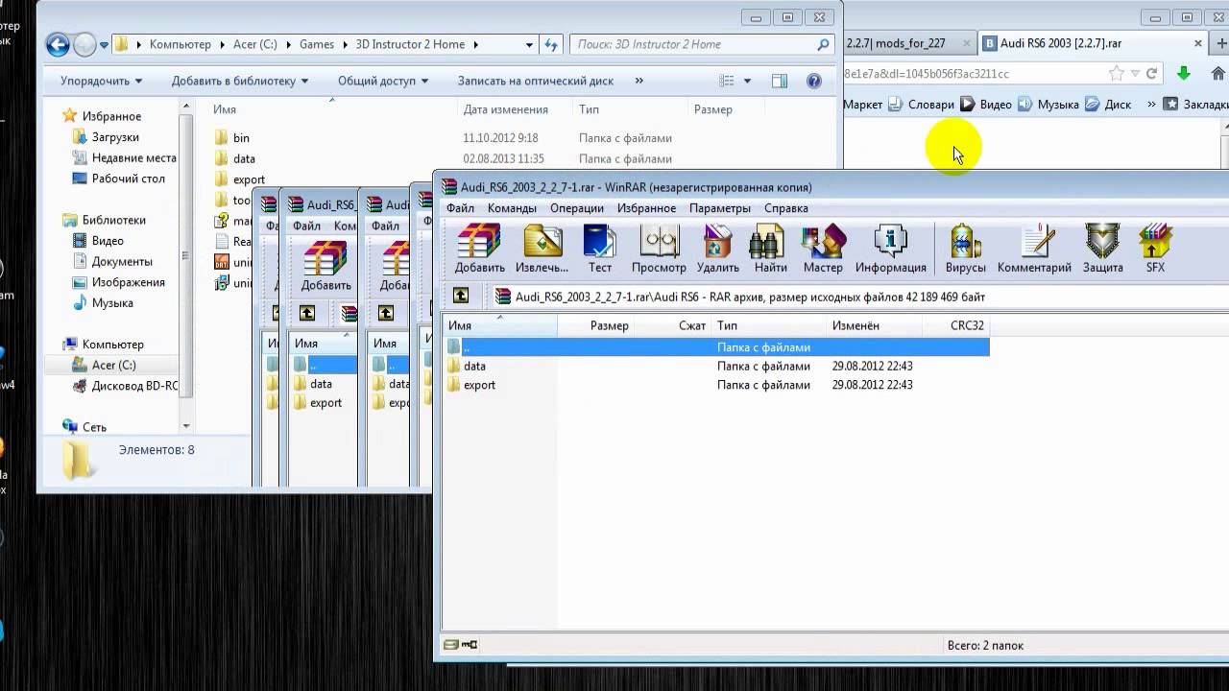Click the Удалить (Delete) toolbar icon
Viewport: 1229px width, 691px height.
click(x=718, y=249)
